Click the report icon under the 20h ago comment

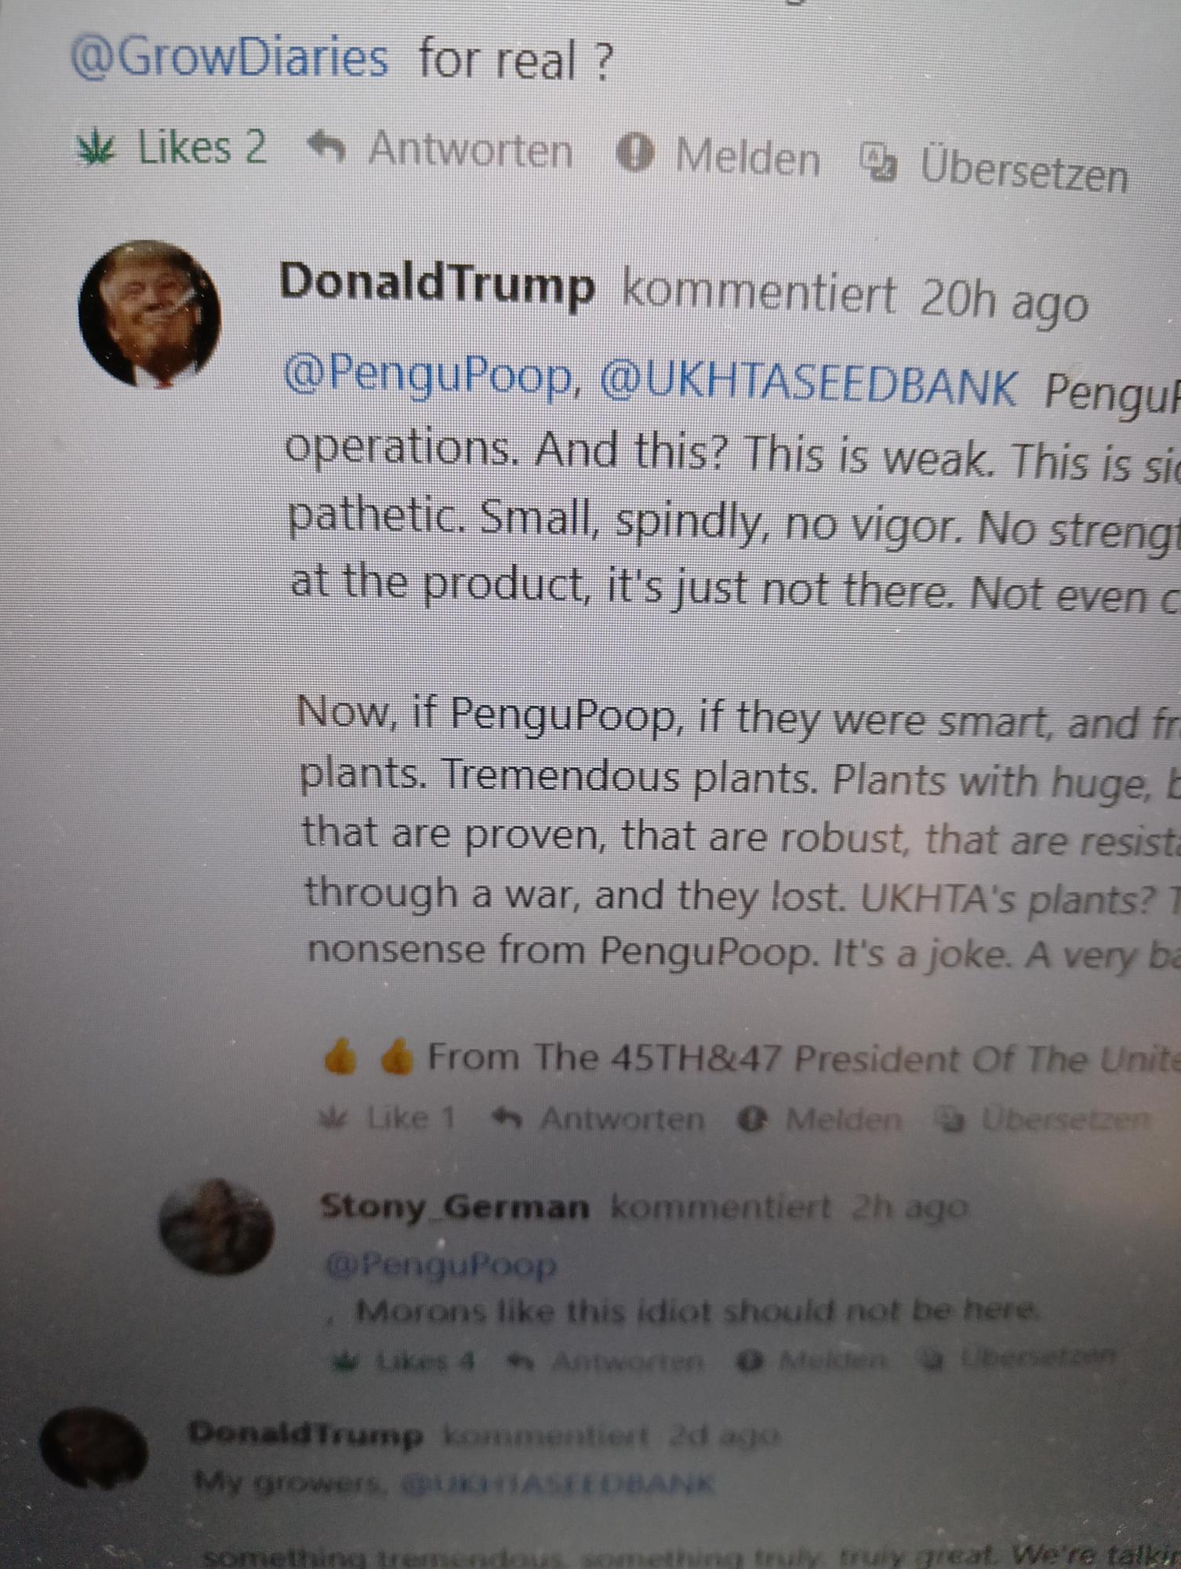tap(751, 1120)
